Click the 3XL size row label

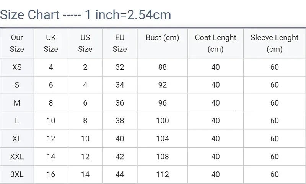(x=17, y=174)
